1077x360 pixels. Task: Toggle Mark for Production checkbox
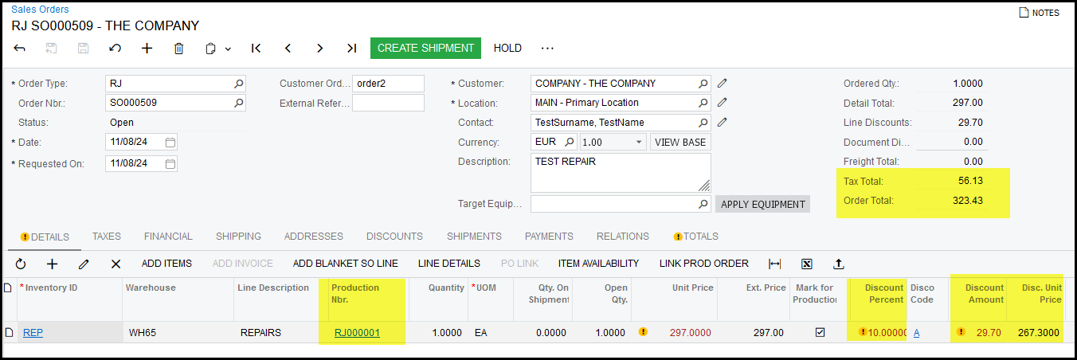coord(820,333)
